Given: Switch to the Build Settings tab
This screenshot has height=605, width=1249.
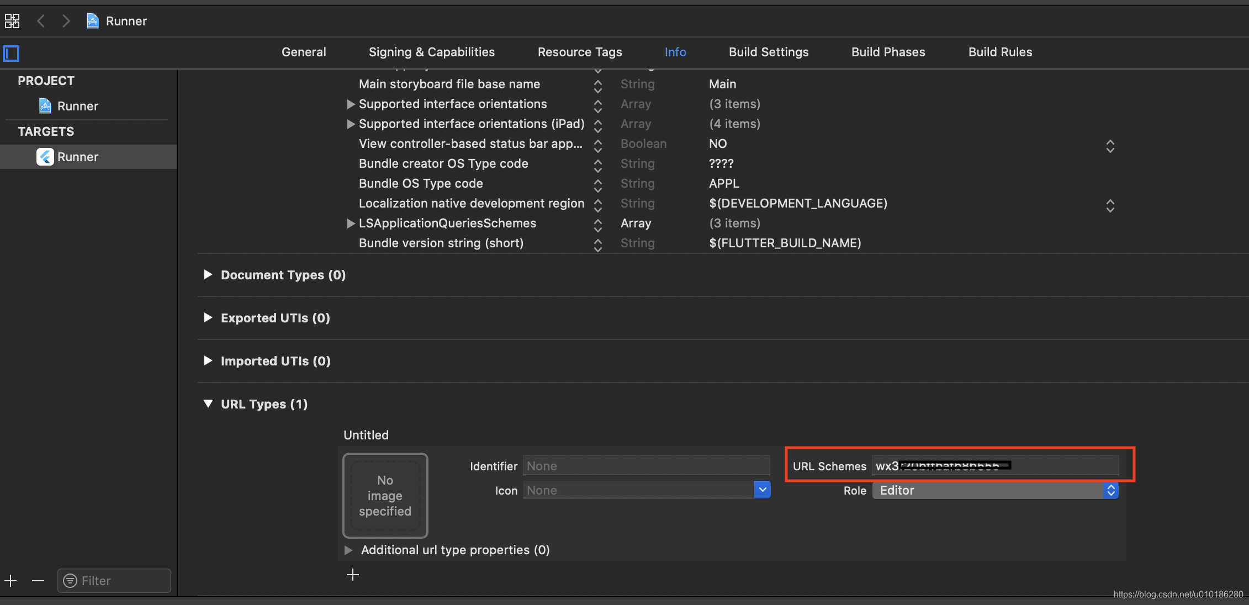Looking at the screenshot, I should coord(768,52).
